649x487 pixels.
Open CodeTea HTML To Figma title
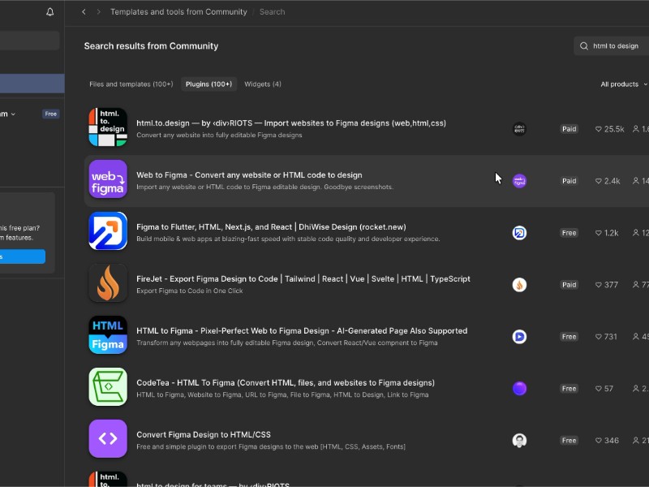pyautogui.click(x=286, y=382)
